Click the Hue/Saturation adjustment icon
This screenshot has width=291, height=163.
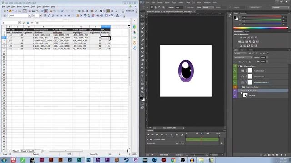click(239, 42)
